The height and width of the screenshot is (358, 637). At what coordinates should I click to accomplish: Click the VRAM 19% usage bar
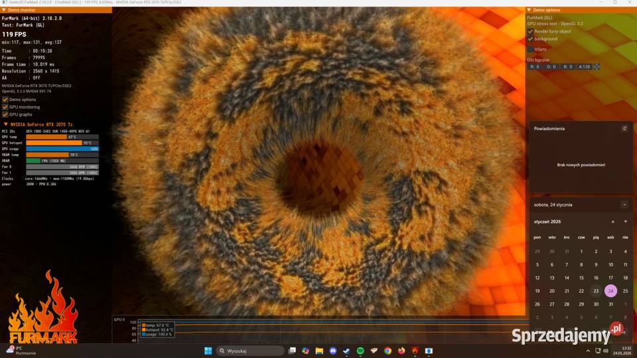click(x=62, y=161)
